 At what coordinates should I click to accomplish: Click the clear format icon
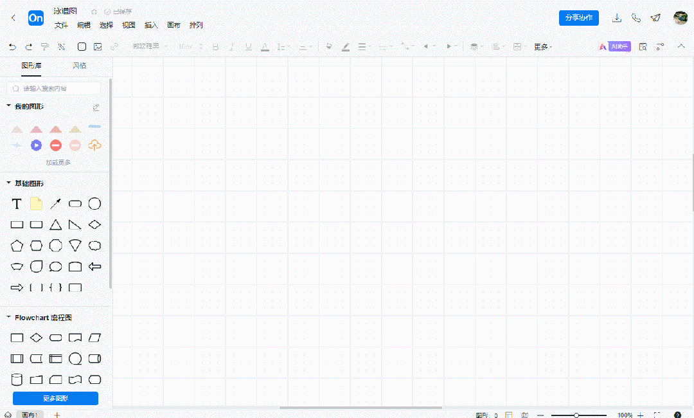point(62,46)
